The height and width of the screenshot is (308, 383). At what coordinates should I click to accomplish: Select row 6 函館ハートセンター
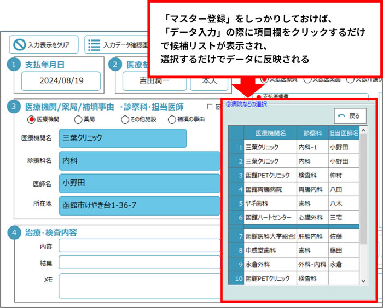pos(294,217)
